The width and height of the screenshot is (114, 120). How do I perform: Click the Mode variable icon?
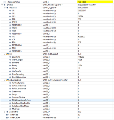[x=10, y=68]
